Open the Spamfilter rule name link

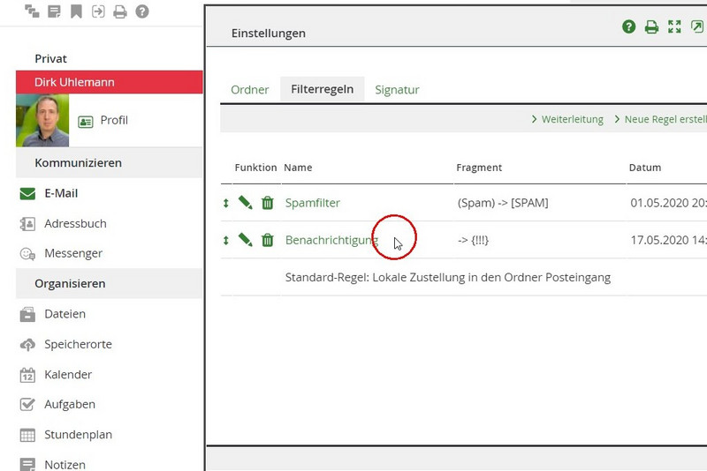tap(313, 203)
